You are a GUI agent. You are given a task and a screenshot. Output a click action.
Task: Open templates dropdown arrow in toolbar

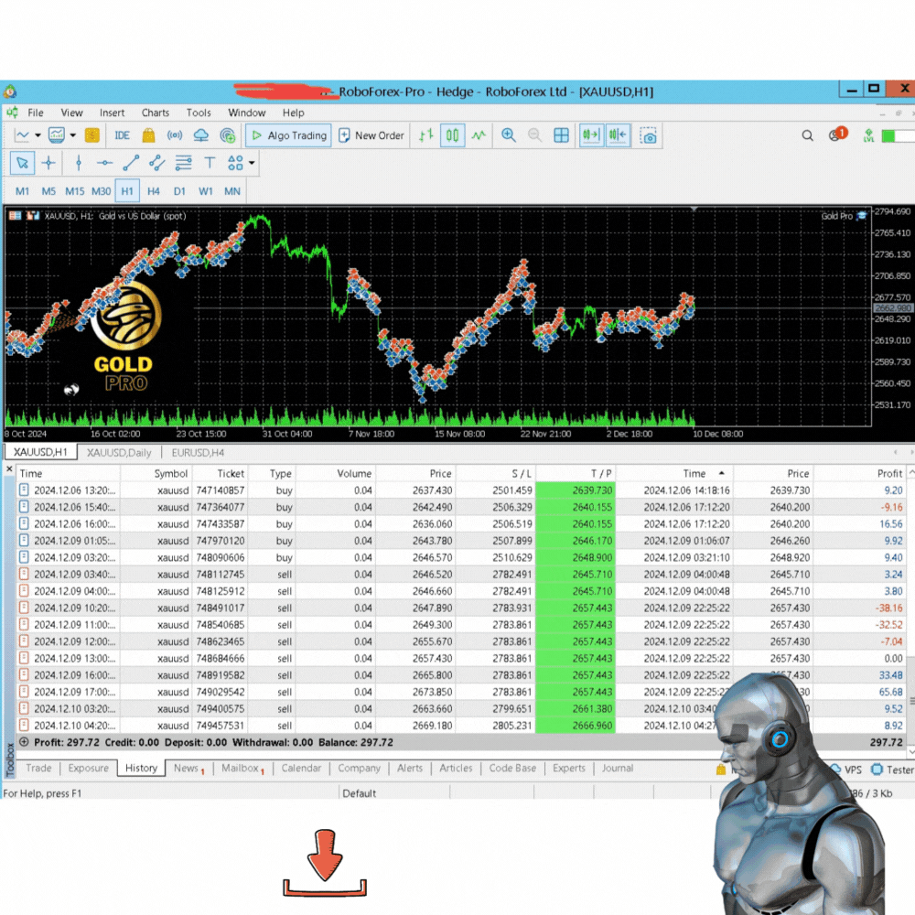pyautogui.click(x=73, y=135)
